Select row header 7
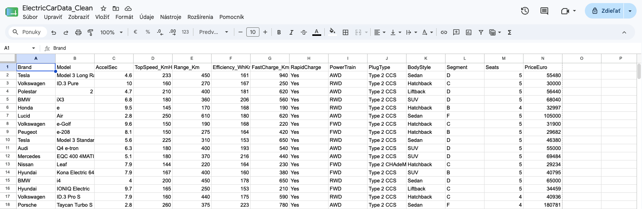642x209 pixels. [x=8, y=116]
